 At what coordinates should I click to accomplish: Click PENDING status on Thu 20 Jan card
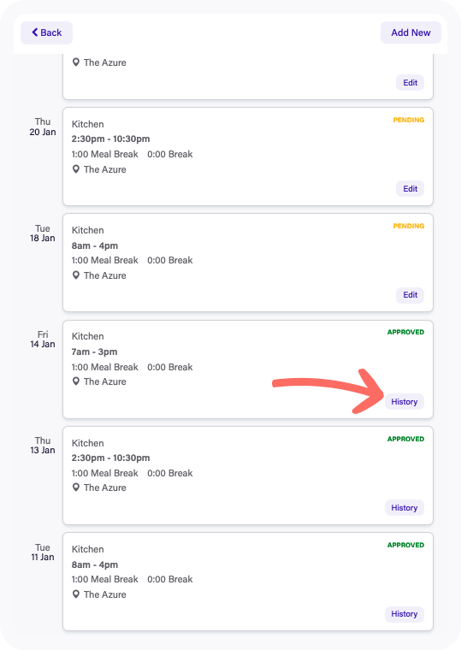(408, 120)
